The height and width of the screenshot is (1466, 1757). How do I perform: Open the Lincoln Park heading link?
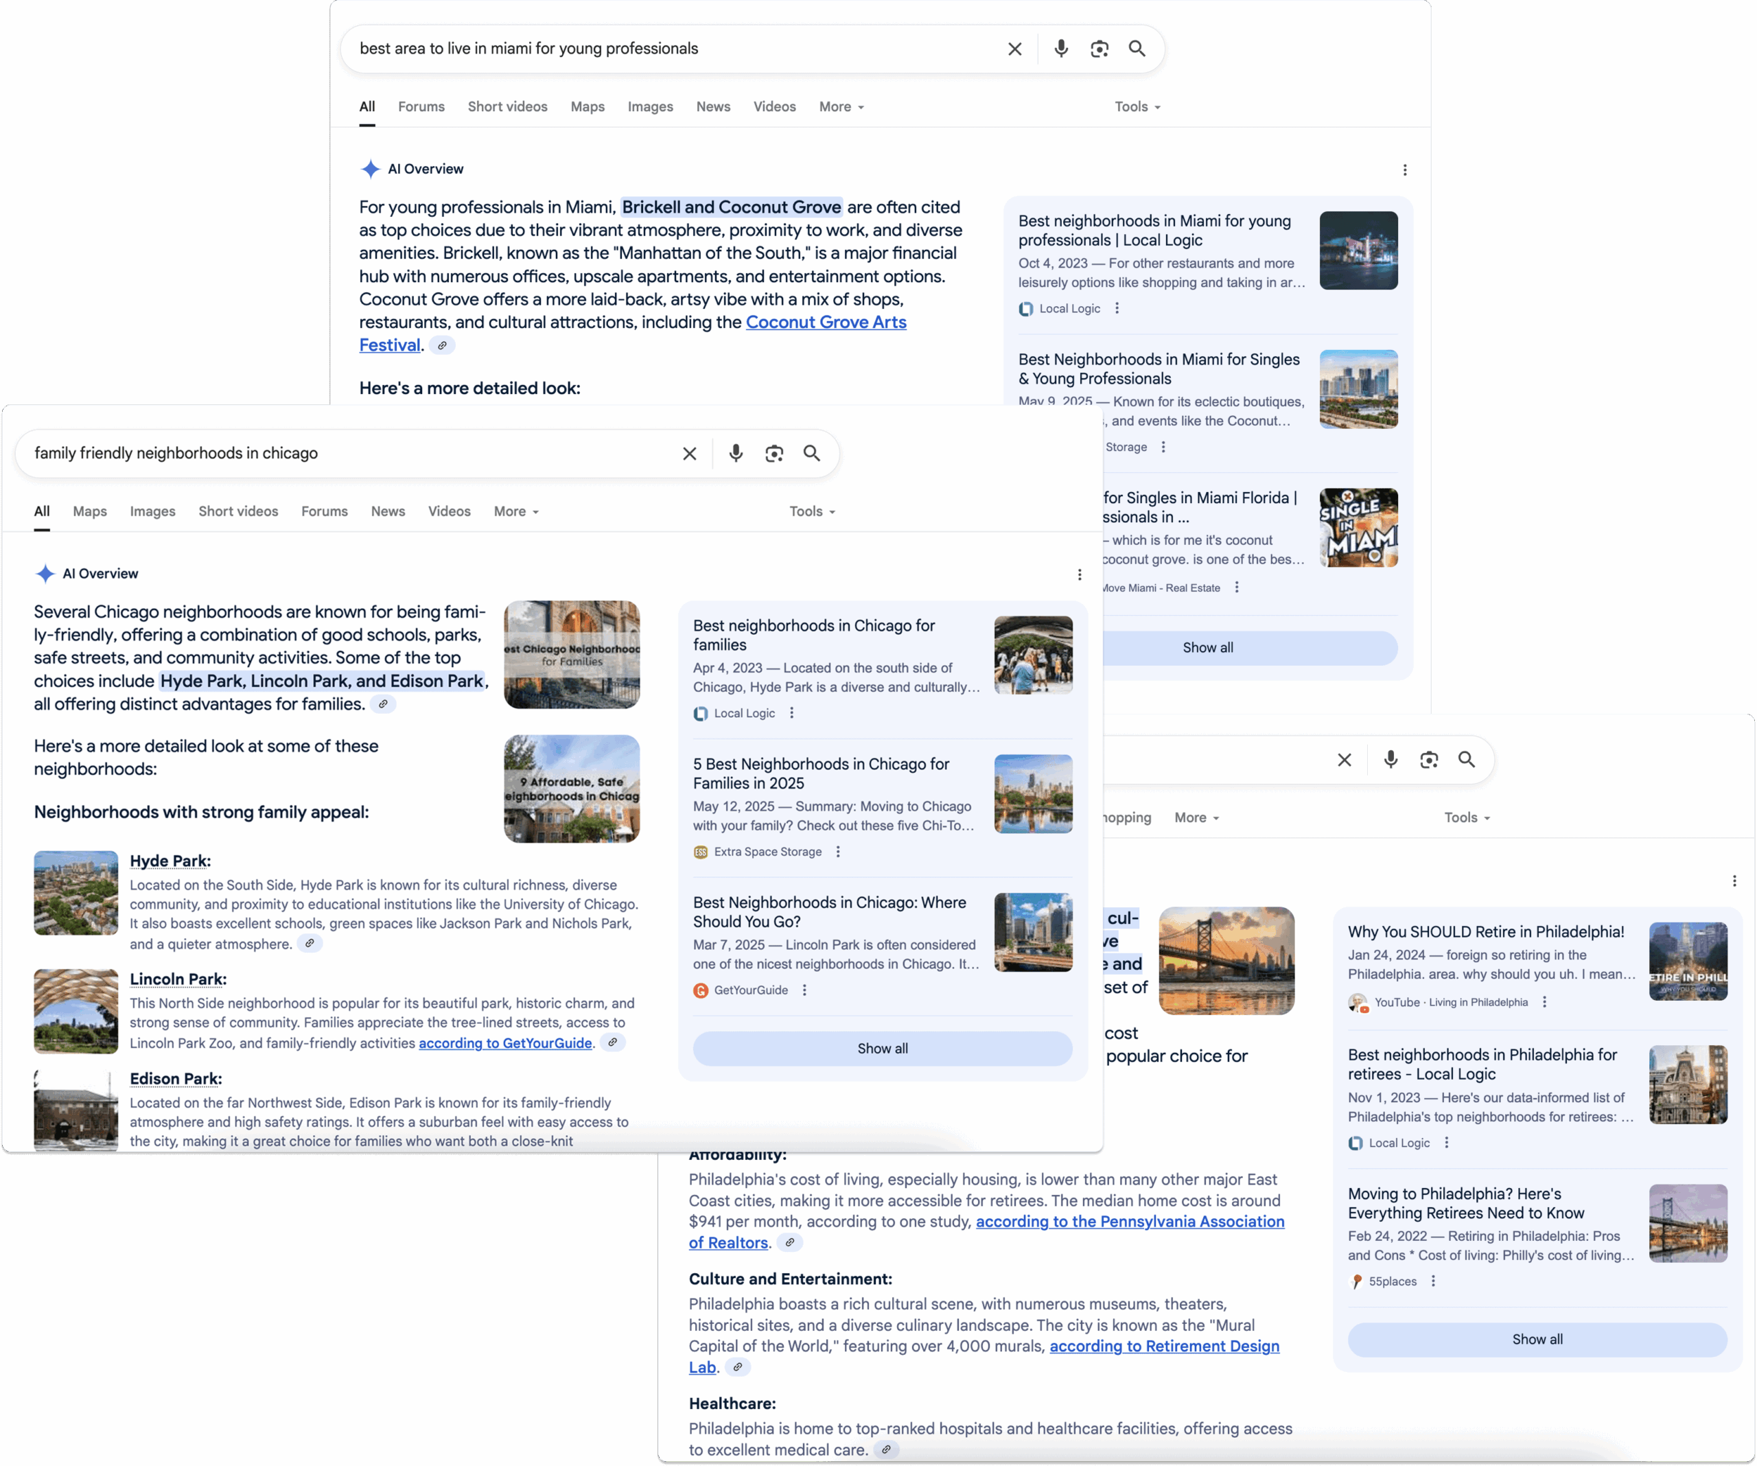point(177,979)
